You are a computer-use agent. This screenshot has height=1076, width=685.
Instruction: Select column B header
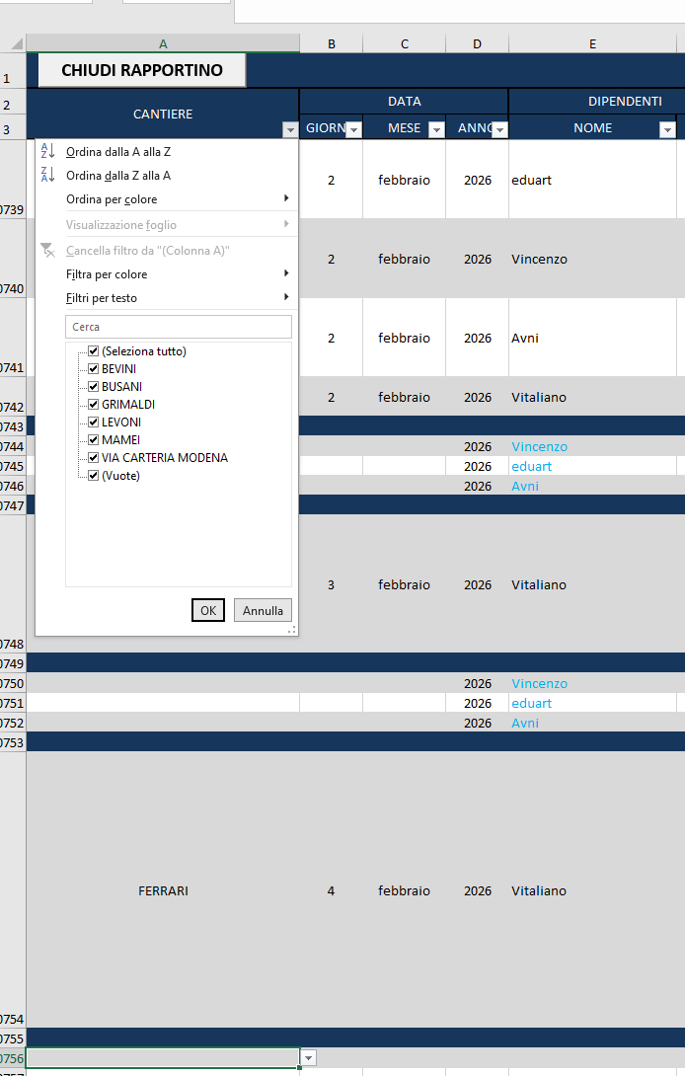click(332, 43)
